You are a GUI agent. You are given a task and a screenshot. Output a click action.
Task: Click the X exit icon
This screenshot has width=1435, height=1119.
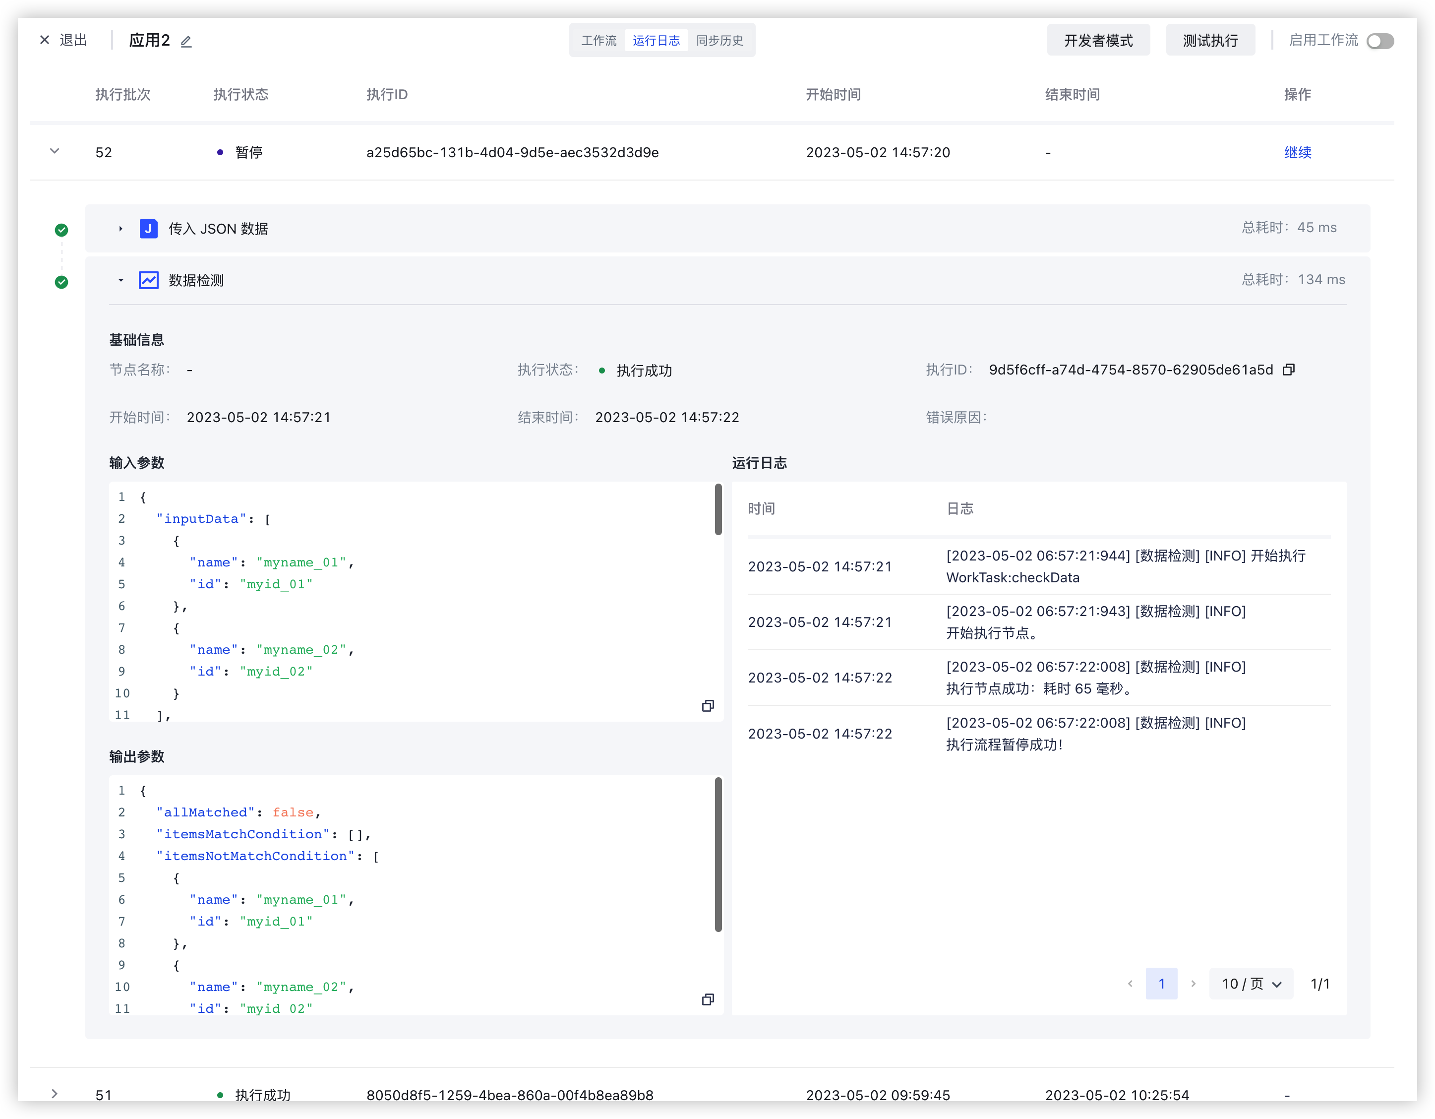[45, 40]
